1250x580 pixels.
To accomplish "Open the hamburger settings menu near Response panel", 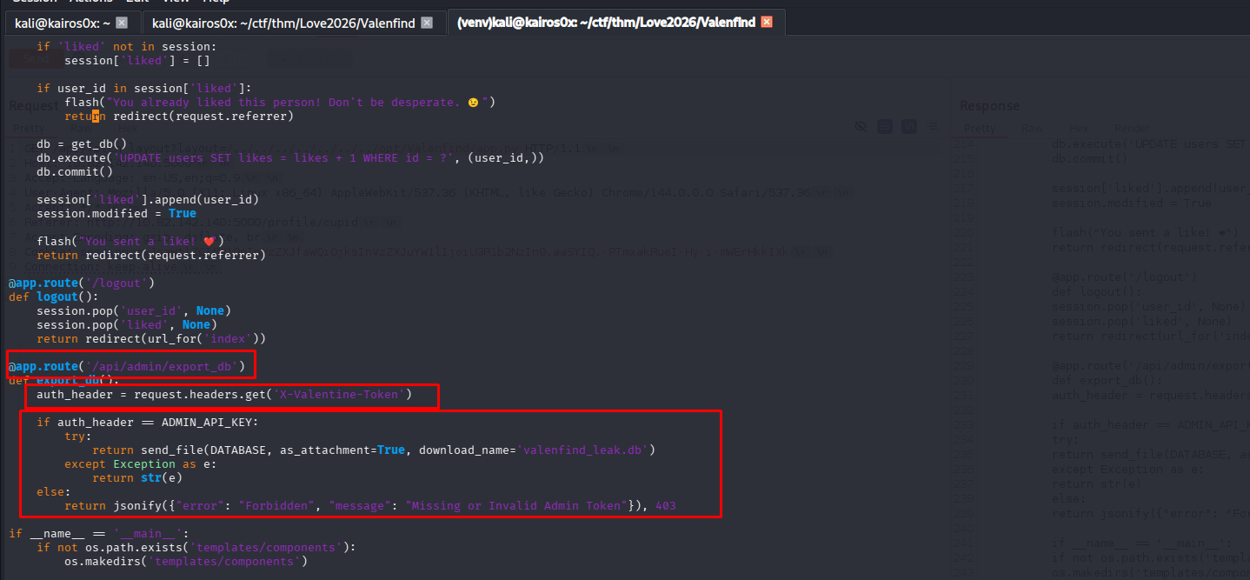I will click(934, 126).
